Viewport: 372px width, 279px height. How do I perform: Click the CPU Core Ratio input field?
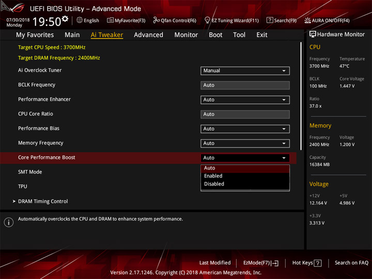point(245,114)
